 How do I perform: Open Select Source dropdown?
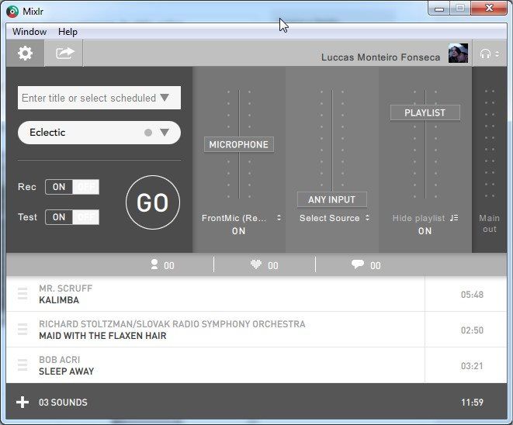(334, 218)
